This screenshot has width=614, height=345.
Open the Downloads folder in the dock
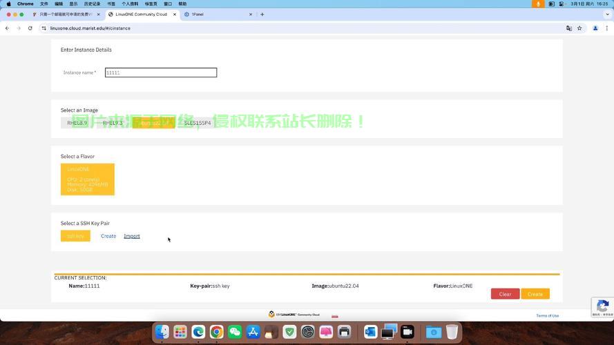(x=434, y=332)
